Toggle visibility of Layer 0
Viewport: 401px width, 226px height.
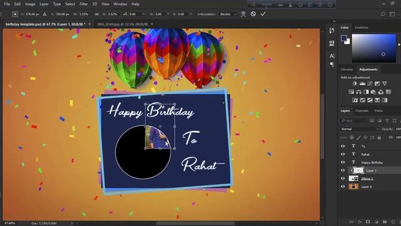[x=343, y=186]
